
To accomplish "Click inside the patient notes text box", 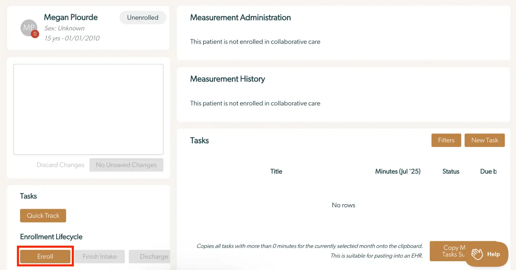I will pos(88,109).
